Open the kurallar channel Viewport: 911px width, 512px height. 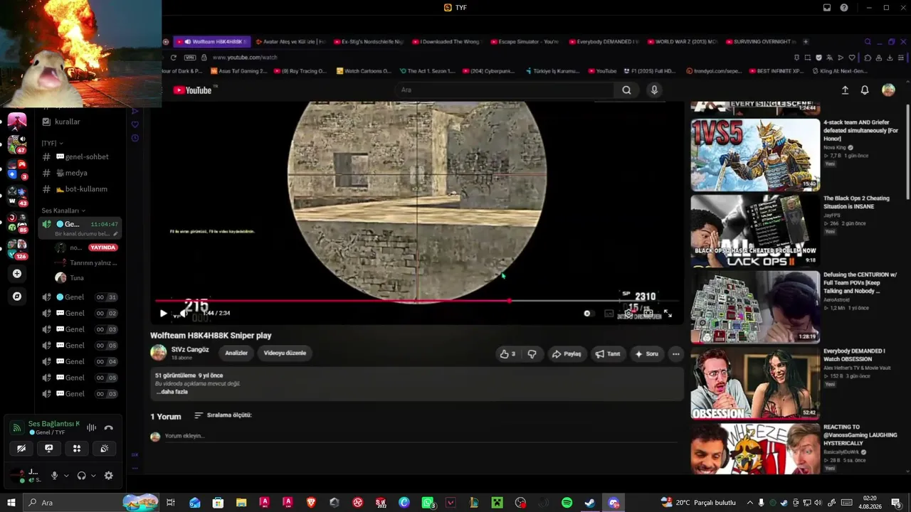point(80,122)
